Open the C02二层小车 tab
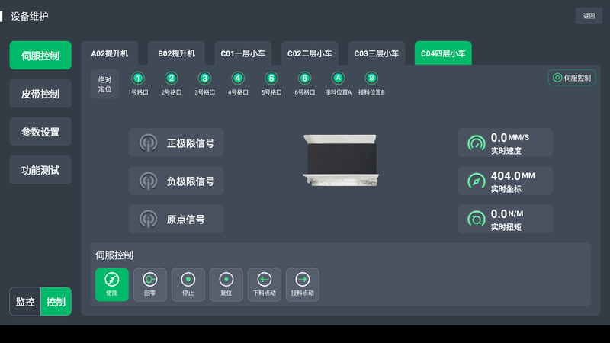 pos(310,53)
